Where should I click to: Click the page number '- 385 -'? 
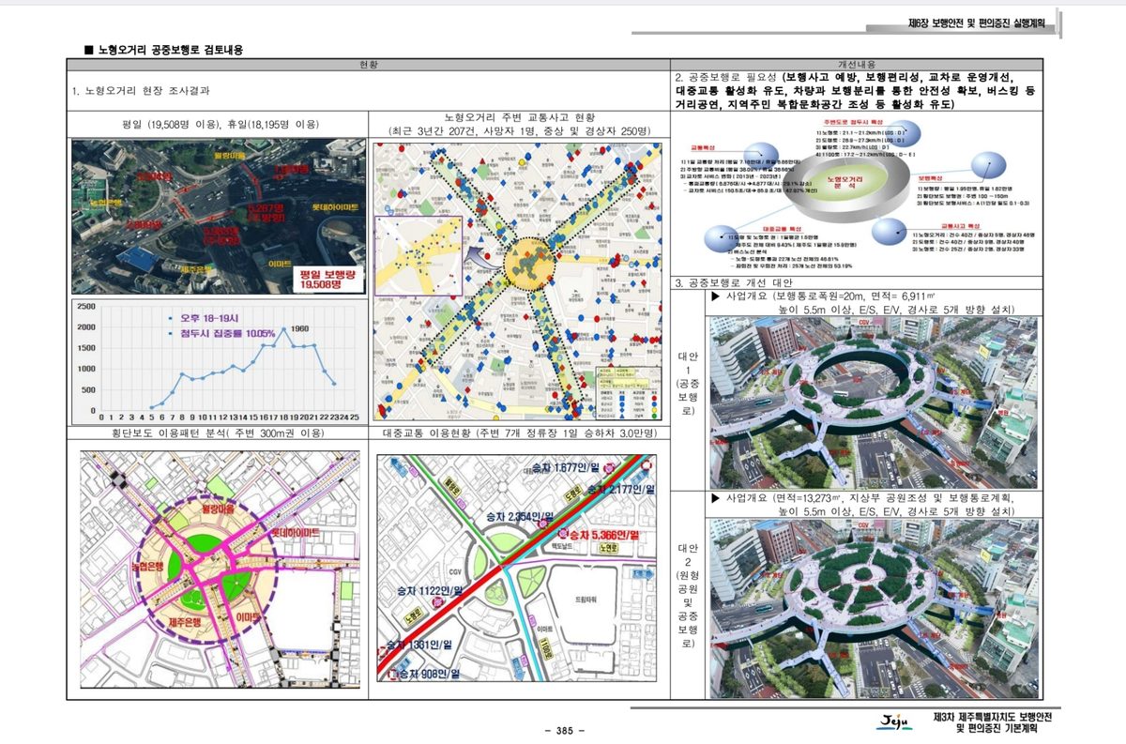[x=564, y=731]
